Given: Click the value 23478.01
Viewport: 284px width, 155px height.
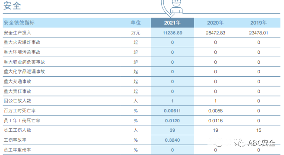Looking at the screenshot, I should (x=258, y=33).
